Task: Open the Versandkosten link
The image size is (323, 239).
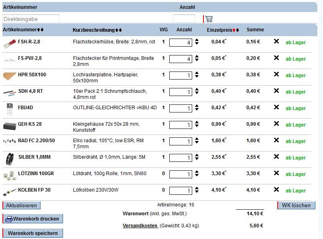Action: (140, 226)
